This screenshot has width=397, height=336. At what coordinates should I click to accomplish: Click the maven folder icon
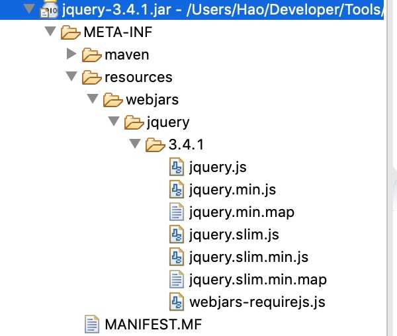tap(92, 55)
